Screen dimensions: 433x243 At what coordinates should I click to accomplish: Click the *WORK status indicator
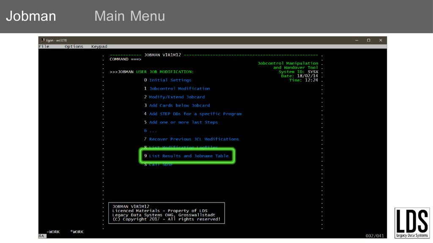point(77,232)
